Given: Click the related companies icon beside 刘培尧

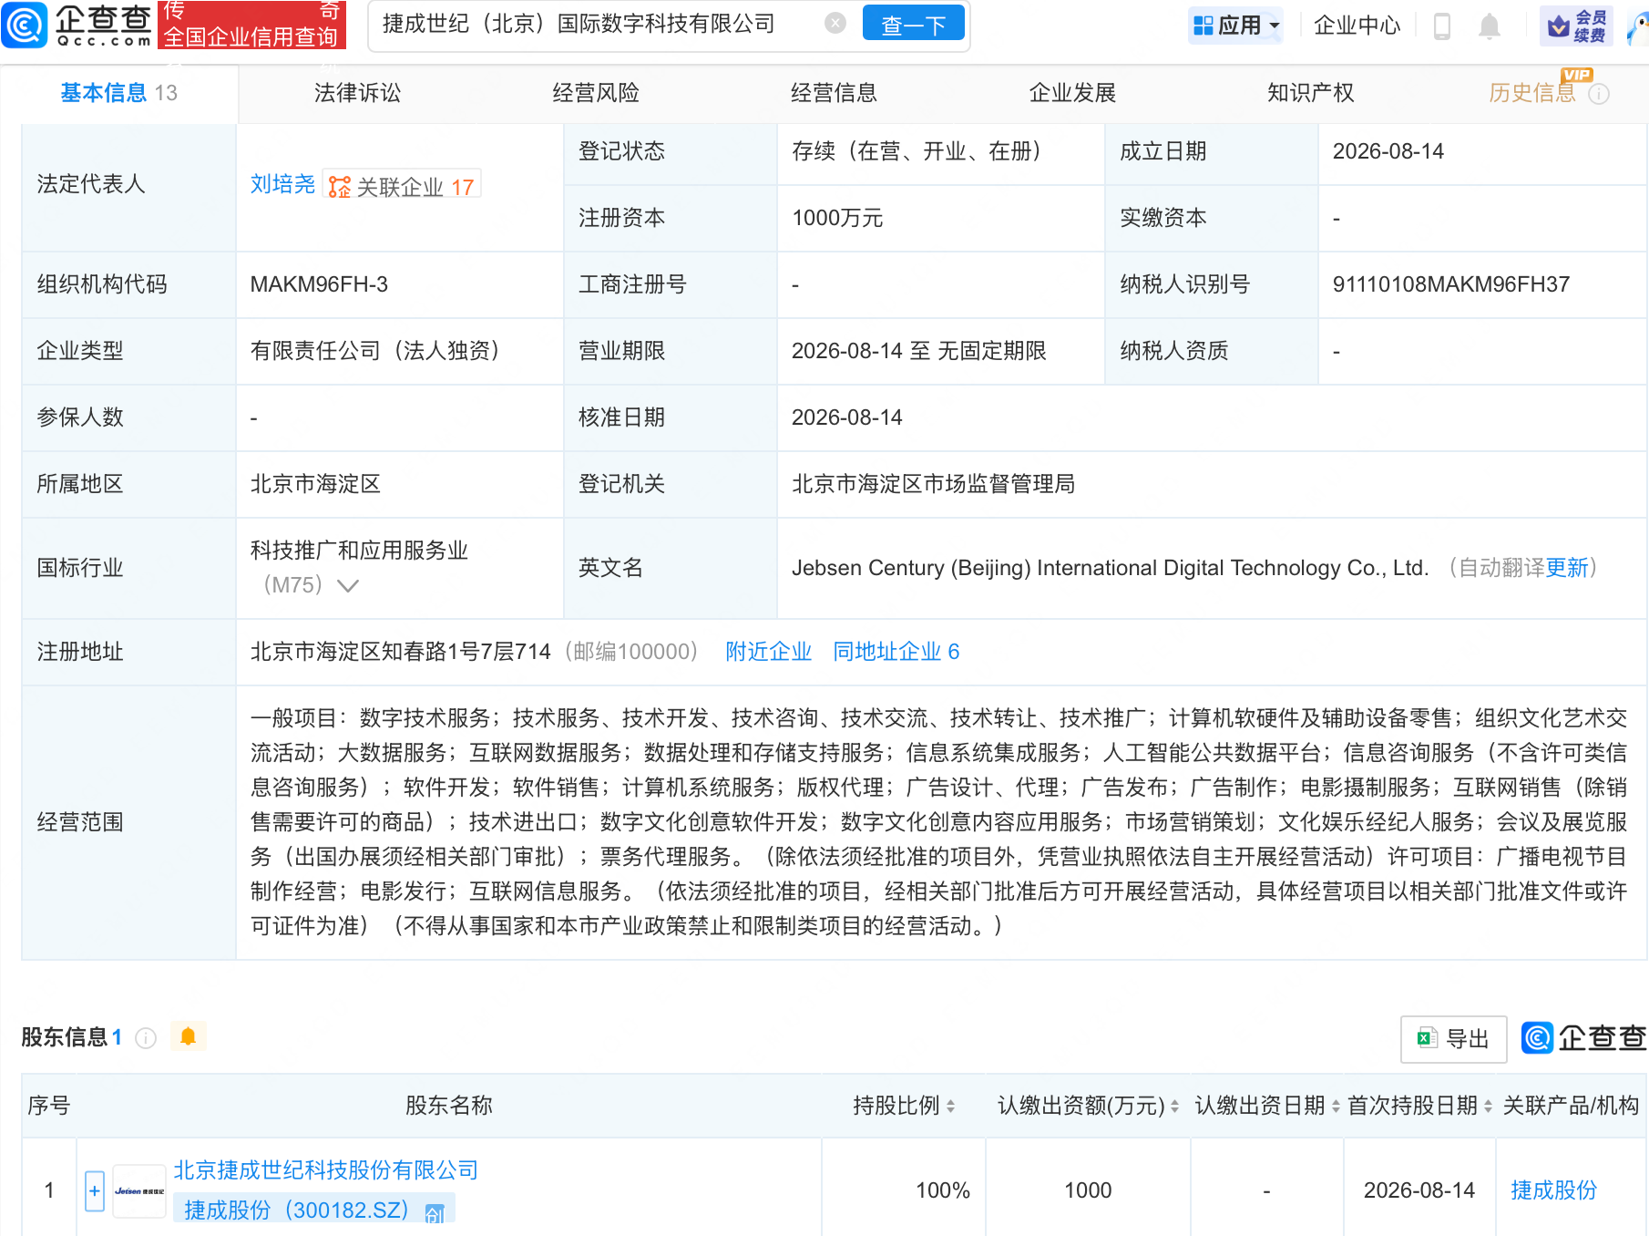Looking at the screenshot, I should 340,187.
